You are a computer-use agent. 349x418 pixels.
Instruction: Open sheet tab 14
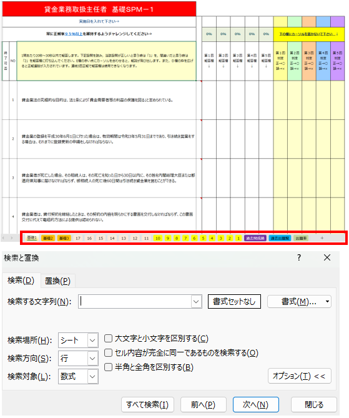[x=112, y=238]
